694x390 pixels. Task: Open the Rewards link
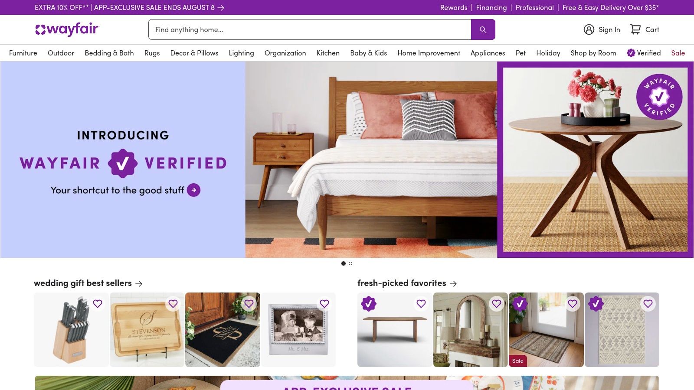454,7
